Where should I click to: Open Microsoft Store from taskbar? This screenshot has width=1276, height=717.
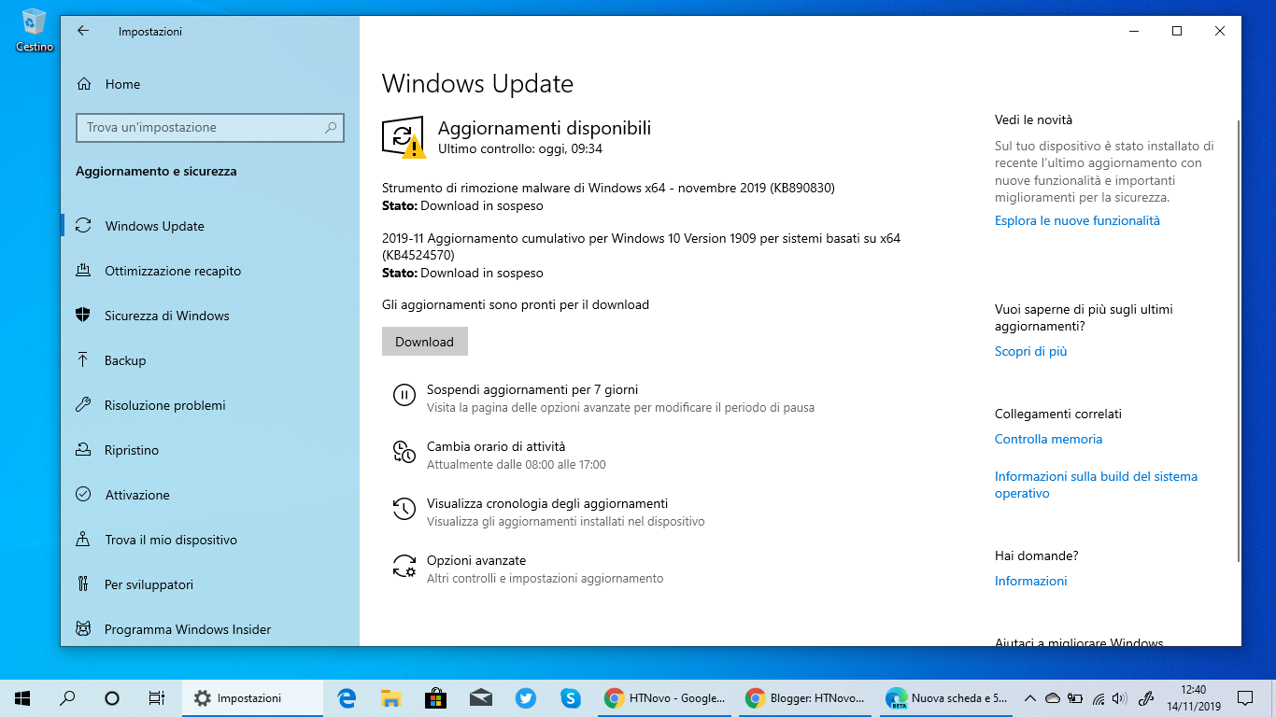436,697
